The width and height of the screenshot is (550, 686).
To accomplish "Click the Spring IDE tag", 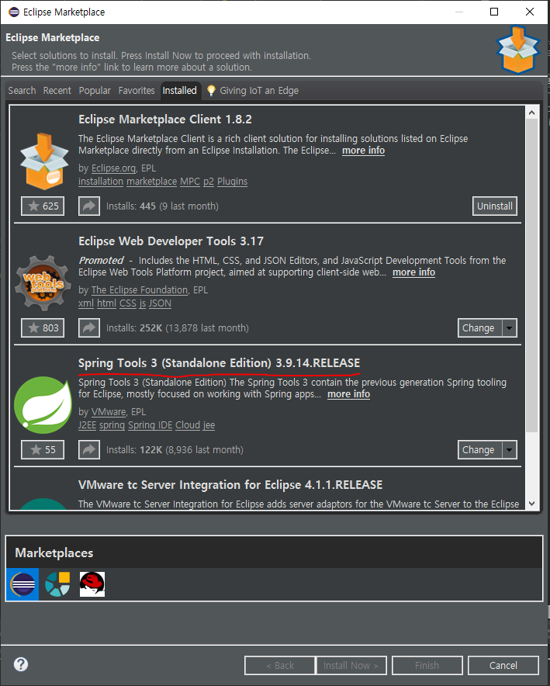I will pos(150,425).
